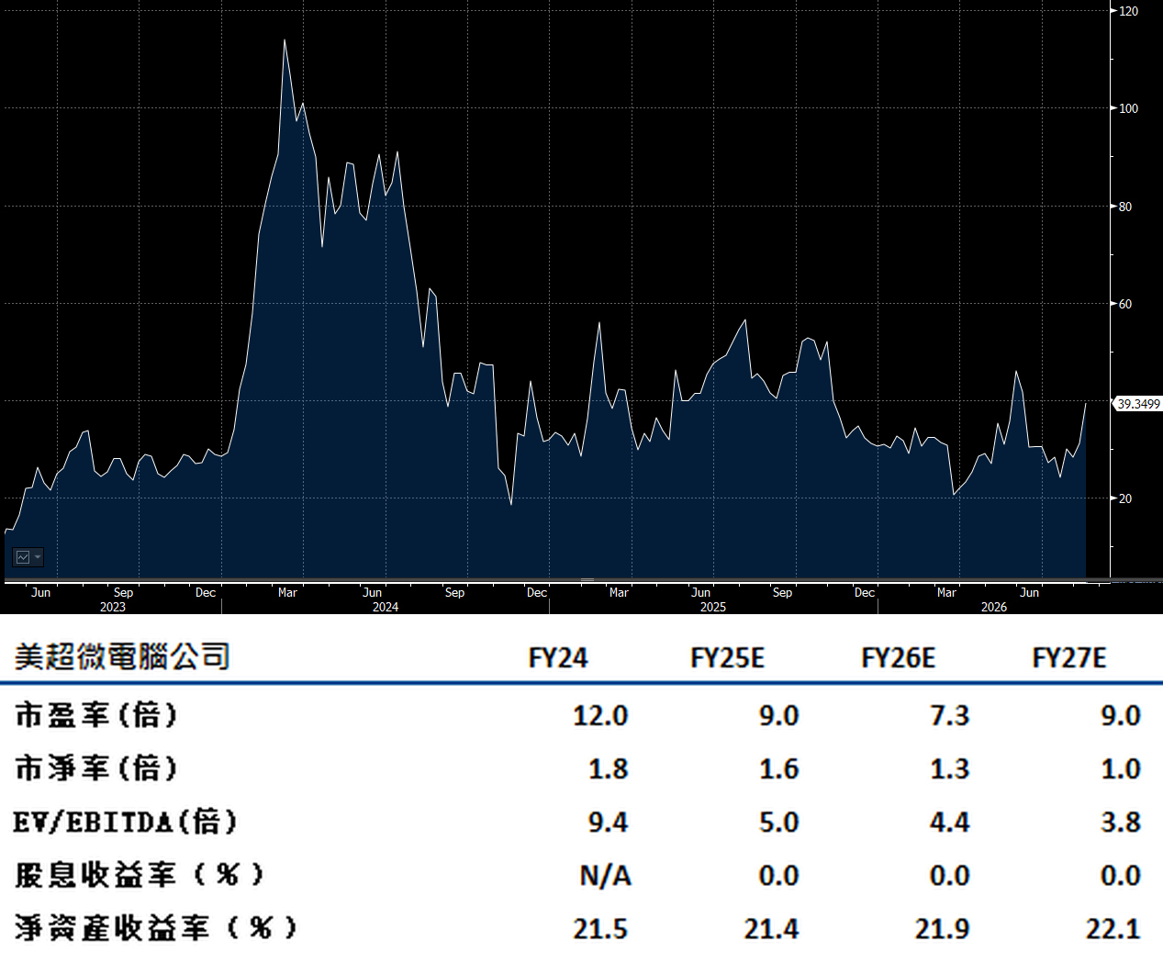
Task: Click the 2023 year label on the x-axis
Action: [113, 607]
